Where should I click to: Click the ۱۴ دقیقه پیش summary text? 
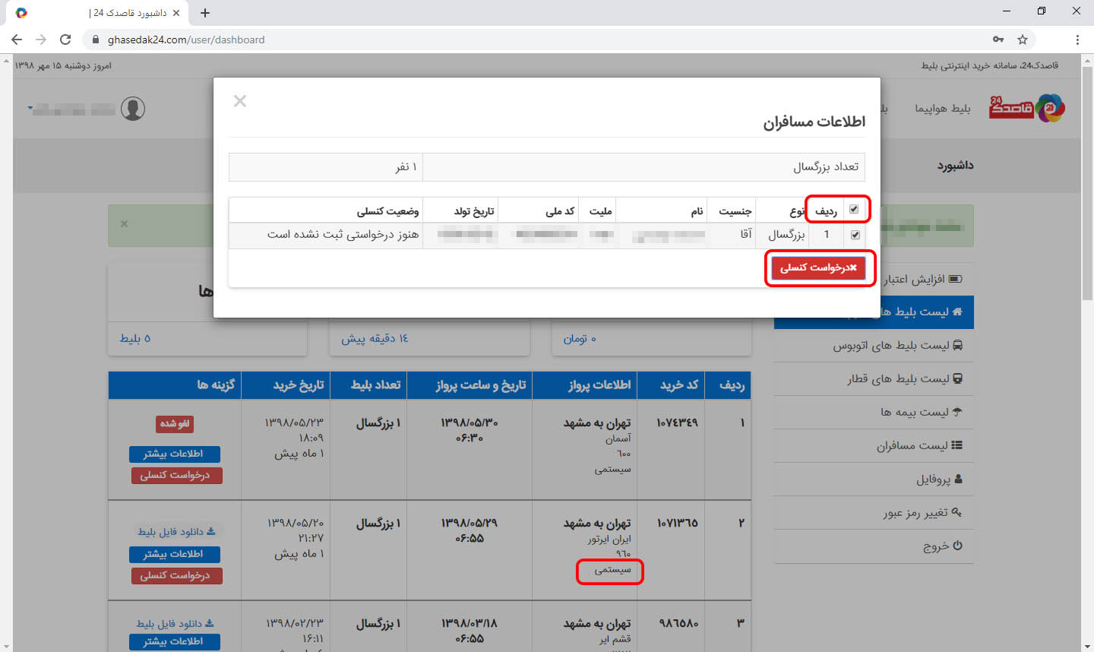pos(375,338)
